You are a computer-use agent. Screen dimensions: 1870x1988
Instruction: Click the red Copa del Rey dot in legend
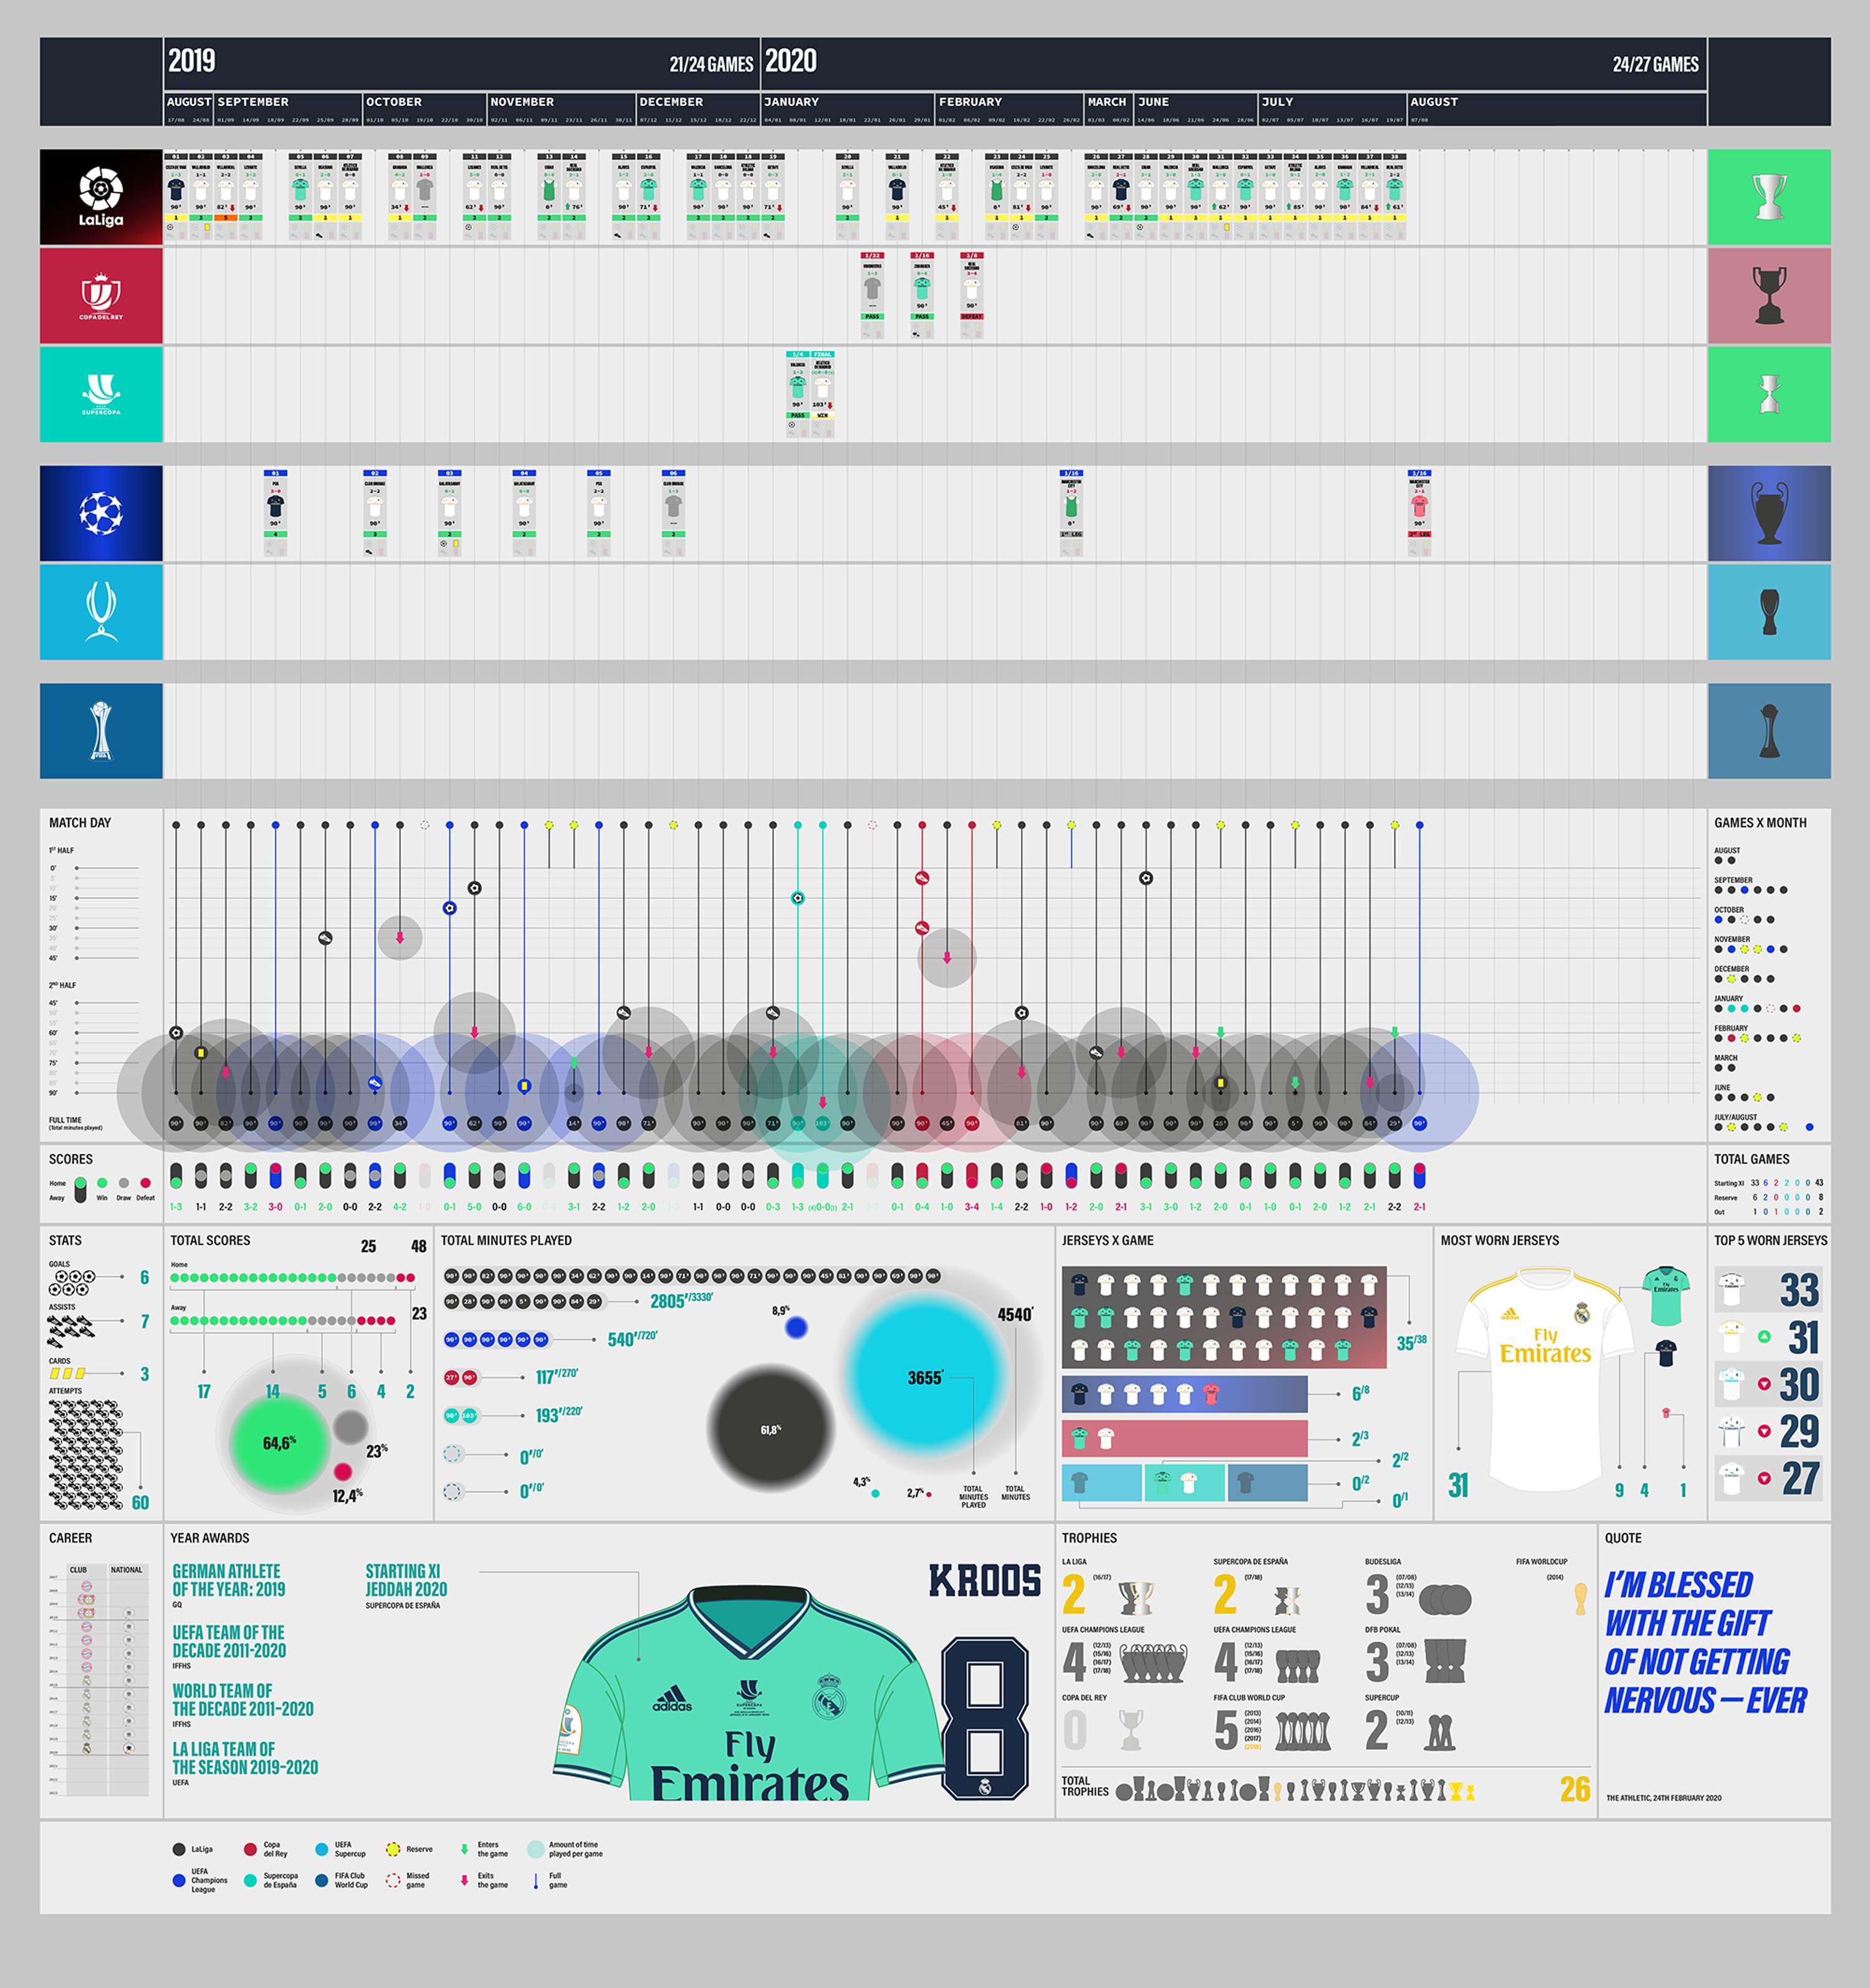tap(250, 1849)
